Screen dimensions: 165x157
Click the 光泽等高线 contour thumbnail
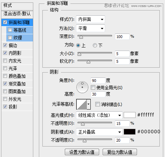pyautogui.click(x=82, y=104)
